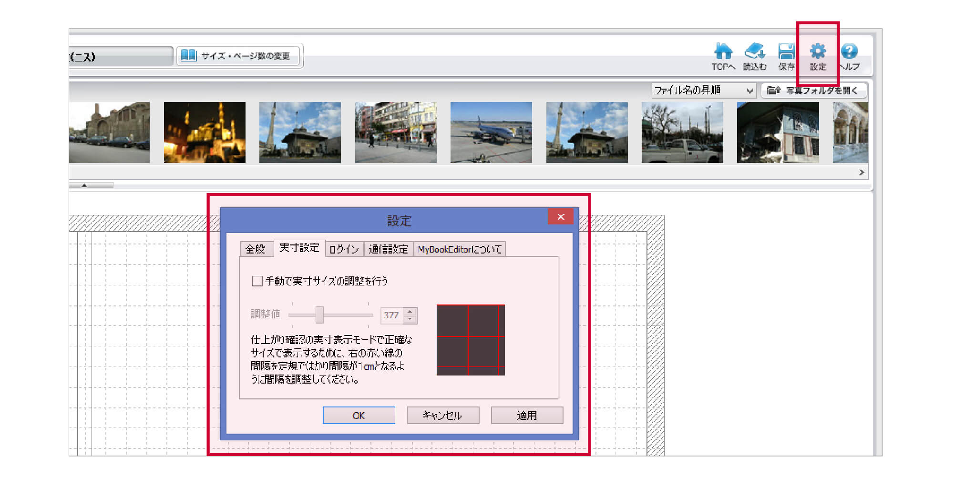Go to TOP via the home icon
Image resolution: width=954 pixels, height=477 pixels.
723,57
